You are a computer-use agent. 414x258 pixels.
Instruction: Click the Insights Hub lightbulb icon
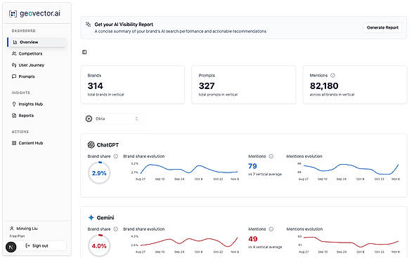[14, 104]
